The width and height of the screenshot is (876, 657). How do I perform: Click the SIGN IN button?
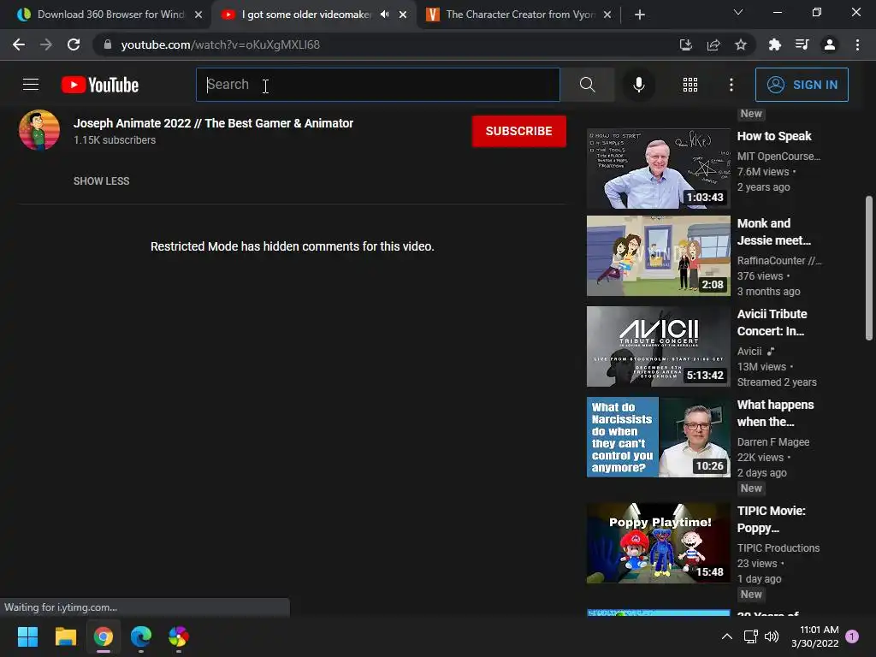pos(802,85)
